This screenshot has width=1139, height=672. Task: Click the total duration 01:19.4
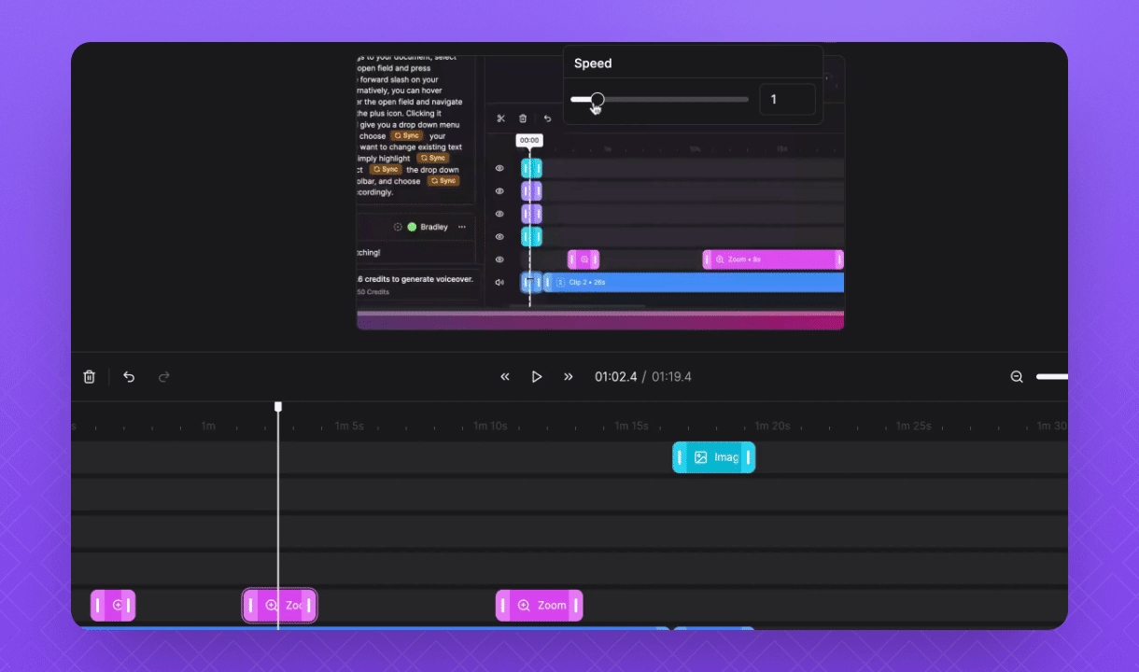[x=671, y=377]
